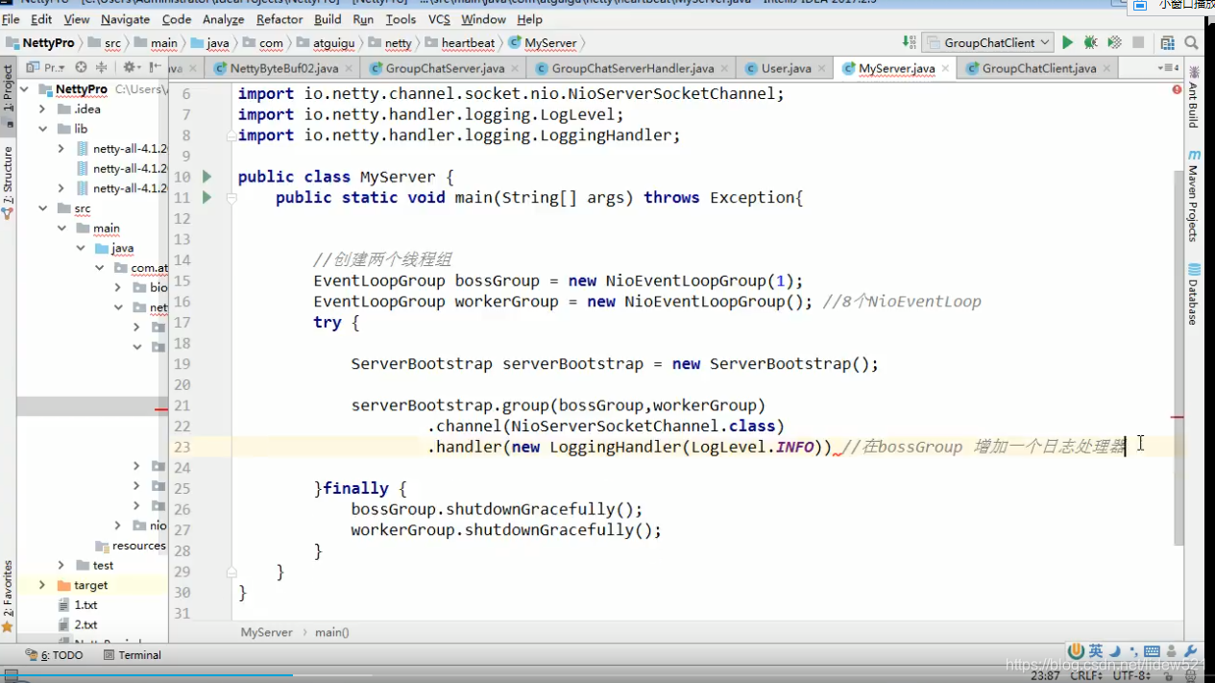This screenshot has height=683, width=1215.
Task: Open the GroupChatClient run configuration dropdown
Action: tap(988, 42)
